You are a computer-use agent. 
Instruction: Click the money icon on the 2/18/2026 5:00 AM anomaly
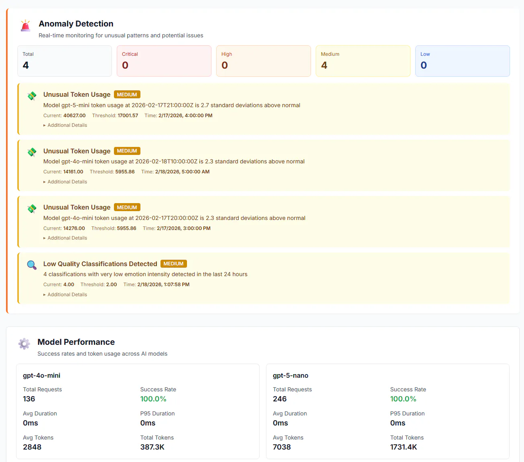[x=32, y=152]
